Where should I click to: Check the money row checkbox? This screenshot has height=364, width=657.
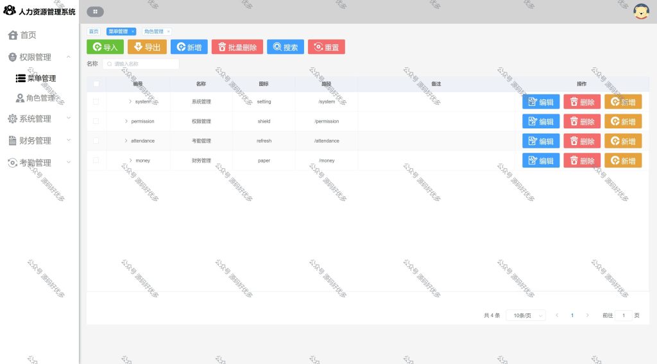tap(96, 160)
